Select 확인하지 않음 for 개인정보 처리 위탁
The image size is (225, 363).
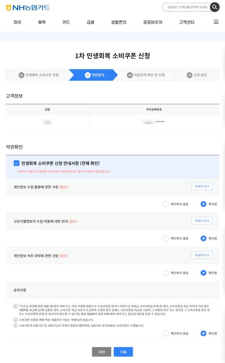pyautogui.click(x=166, y=273)
